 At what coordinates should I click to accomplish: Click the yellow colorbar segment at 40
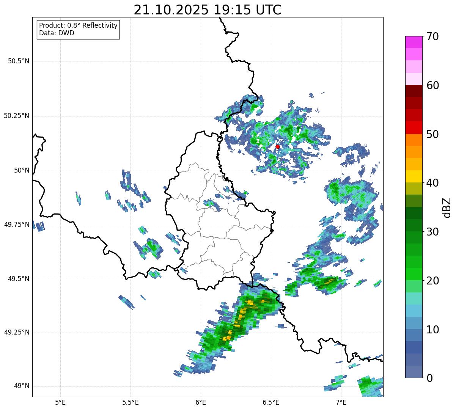pyautogui.click(x=414, y=177)
